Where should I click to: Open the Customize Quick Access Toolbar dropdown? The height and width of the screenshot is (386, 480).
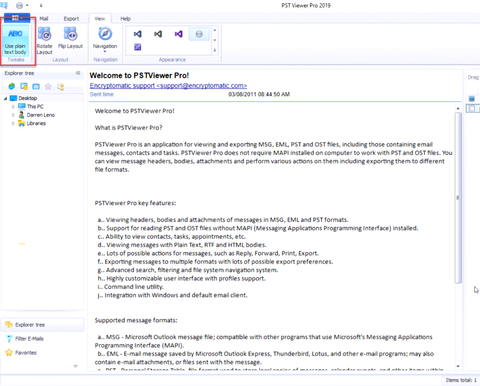[x=41, y=6]
